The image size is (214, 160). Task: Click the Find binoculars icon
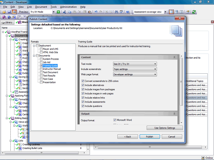coord(116,12)
